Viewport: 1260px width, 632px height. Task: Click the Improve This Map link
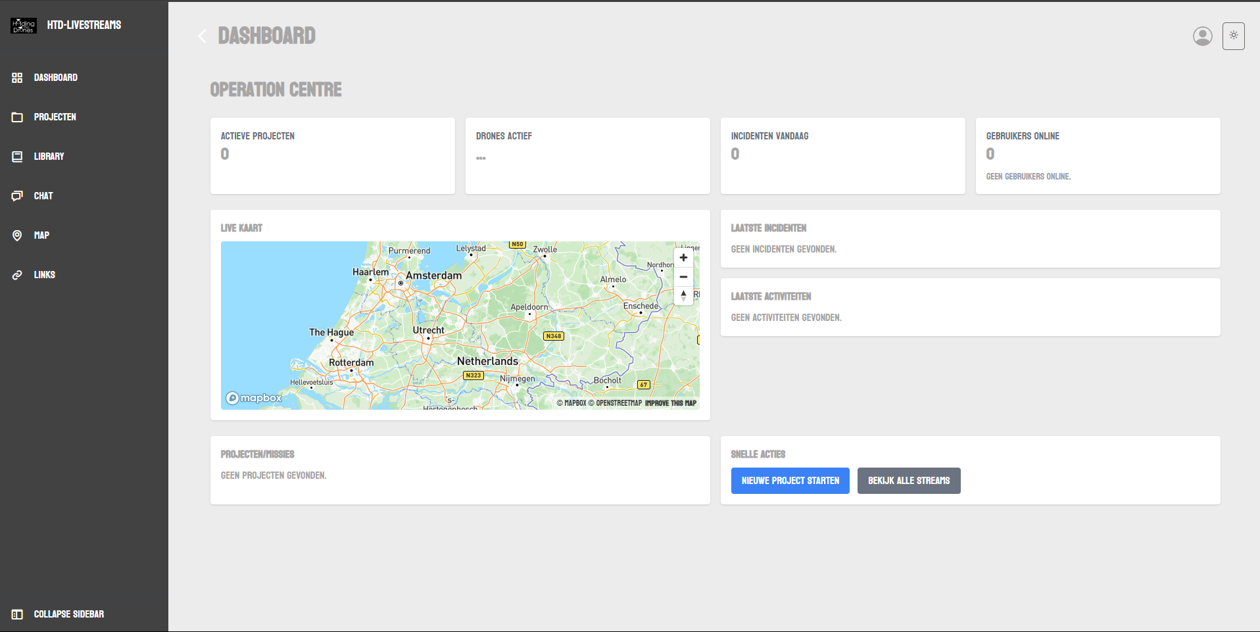[669, 403]
